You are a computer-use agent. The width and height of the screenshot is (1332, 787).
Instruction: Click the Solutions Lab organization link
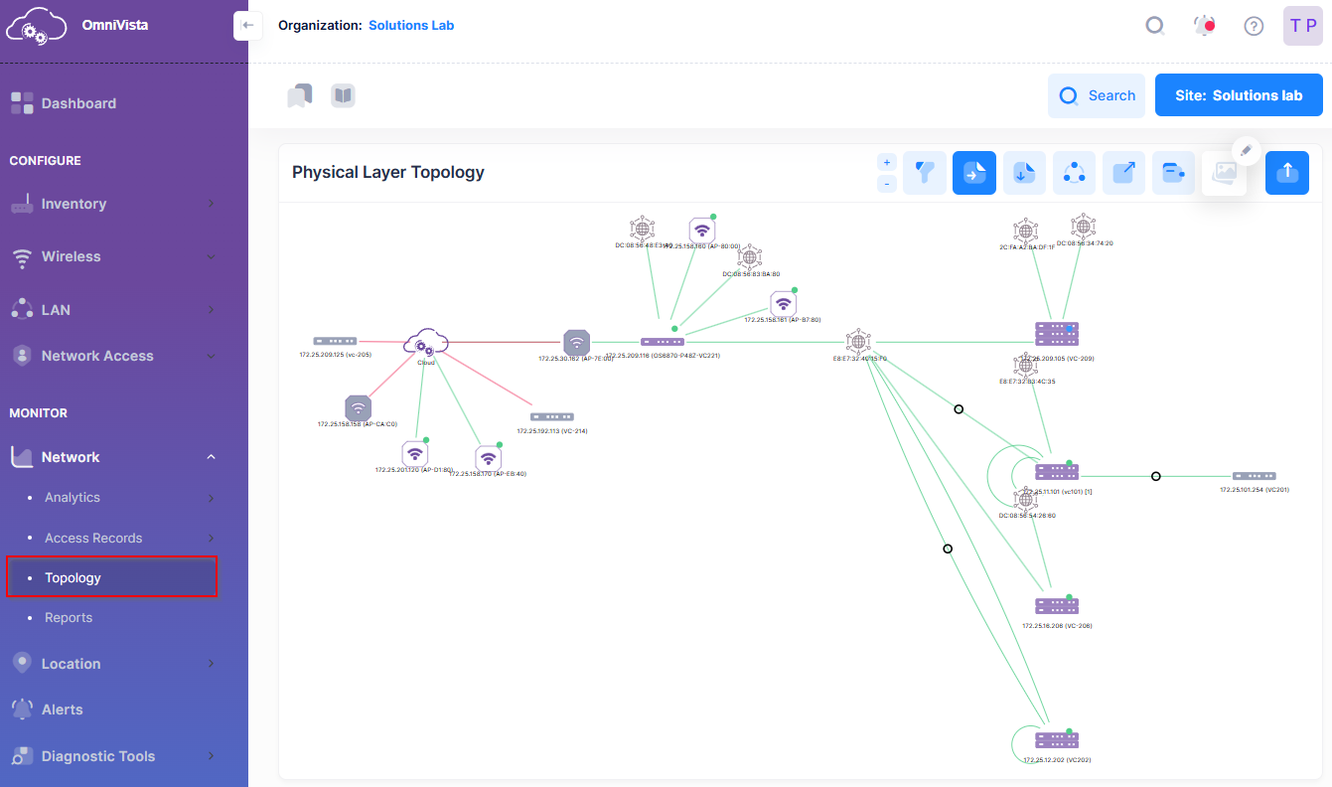[411, 25]
